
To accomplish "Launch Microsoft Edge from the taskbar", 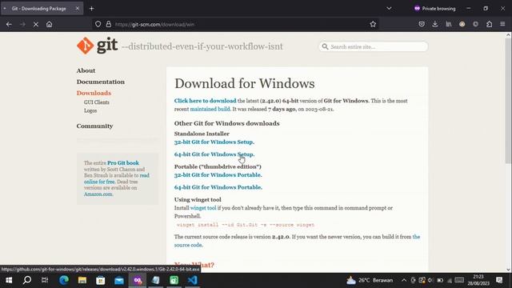I will (64, 280).
